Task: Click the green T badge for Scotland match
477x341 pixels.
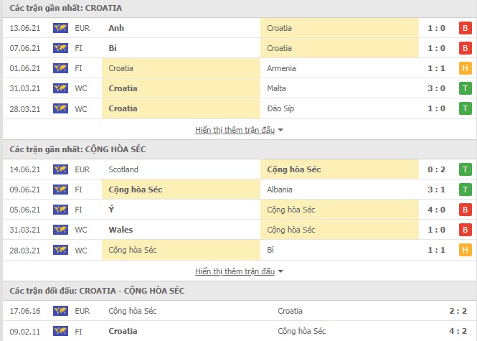Action: (465, 169)
